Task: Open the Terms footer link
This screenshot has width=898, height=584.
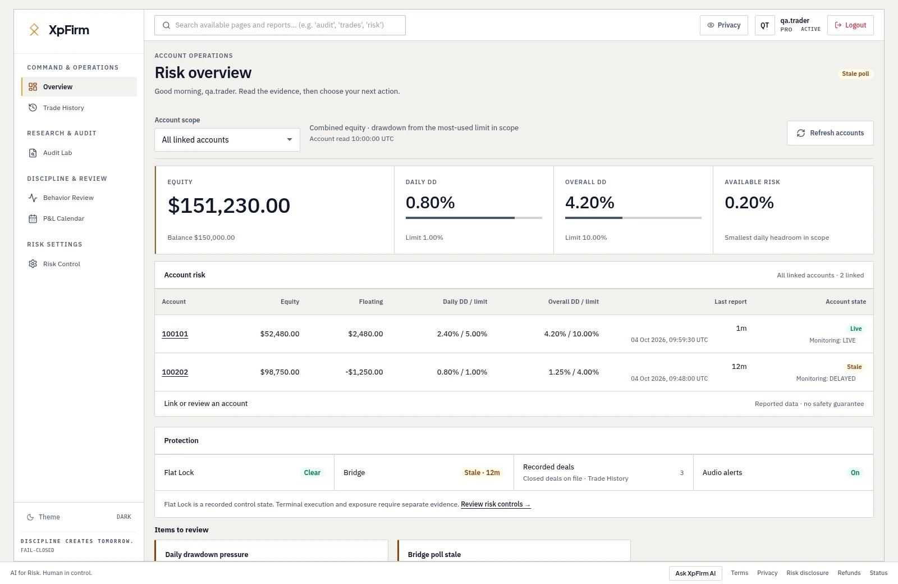Action: click(739, 573)
